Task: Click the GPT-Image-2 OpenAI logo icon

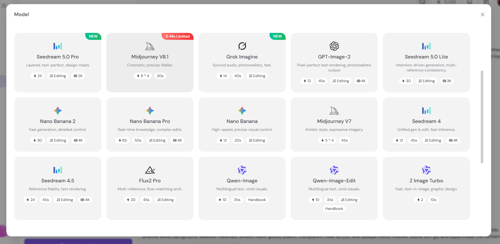Action: click(x=334, y=46)
